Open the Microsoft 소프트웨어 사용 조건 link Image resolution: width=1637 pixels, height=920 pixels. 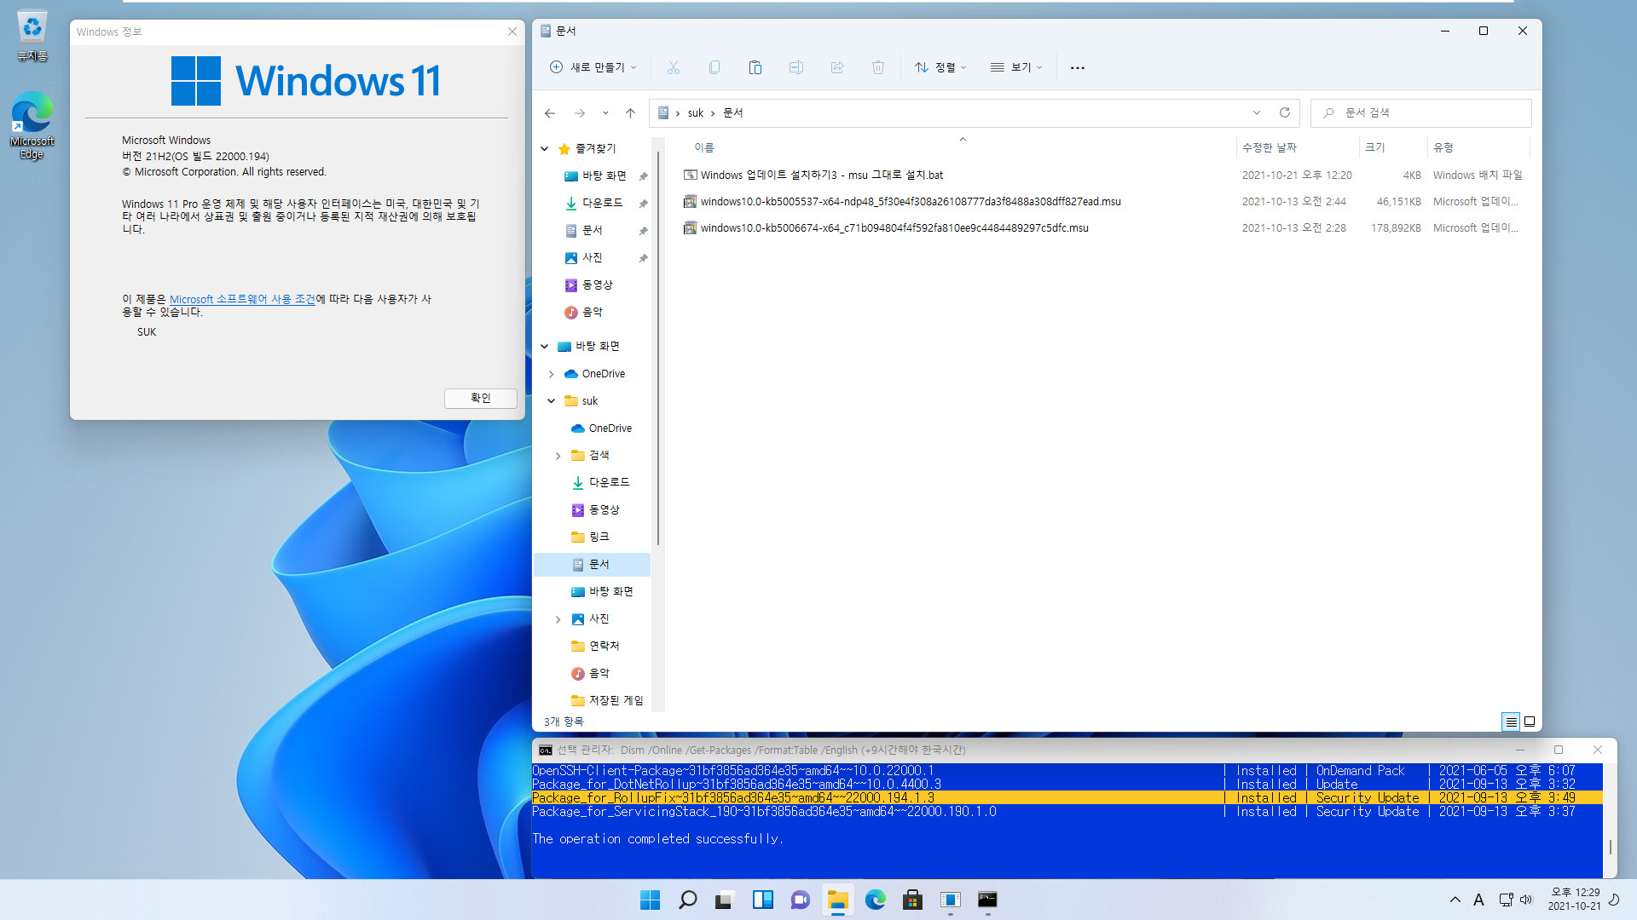(242, 299)
